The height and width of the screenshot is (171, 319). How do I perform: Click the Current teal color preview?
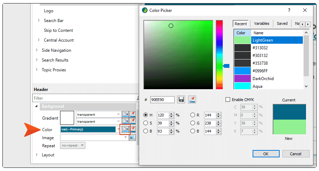(289, 112)
